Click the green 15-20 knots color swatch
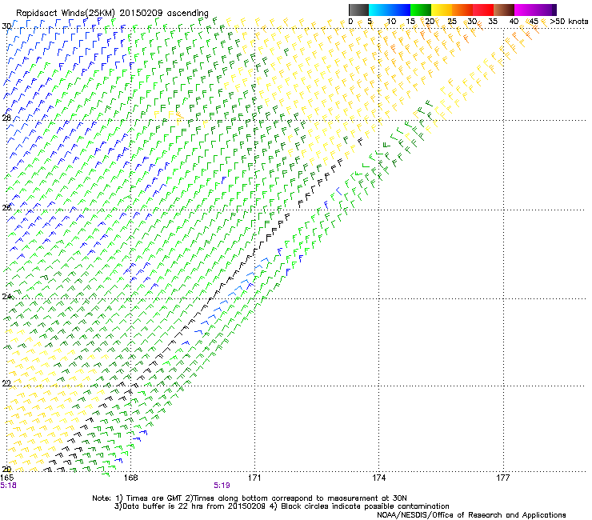The height and width of the screenshot is (520, 592). 421,10
